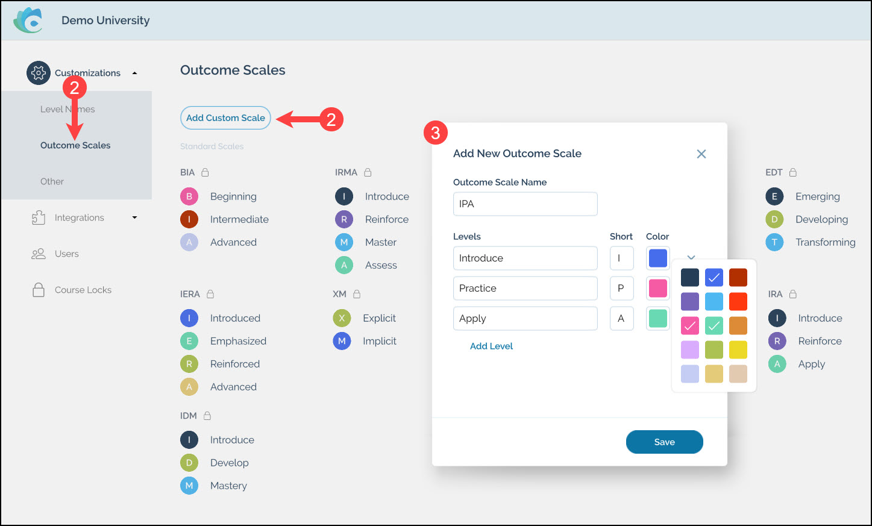Image resolution: width=872 pixels, height=526 pixels.
Task: Click the short code field containing P
Action: [x=621, y=288]
